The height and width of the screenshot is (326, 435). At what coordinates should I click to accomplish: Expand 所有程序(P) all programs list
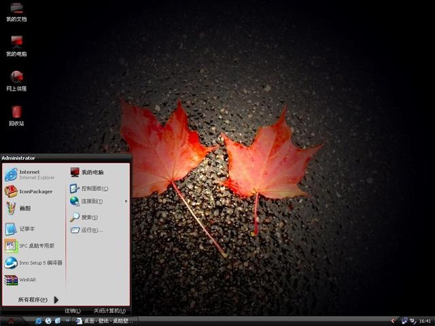point(38,300)
